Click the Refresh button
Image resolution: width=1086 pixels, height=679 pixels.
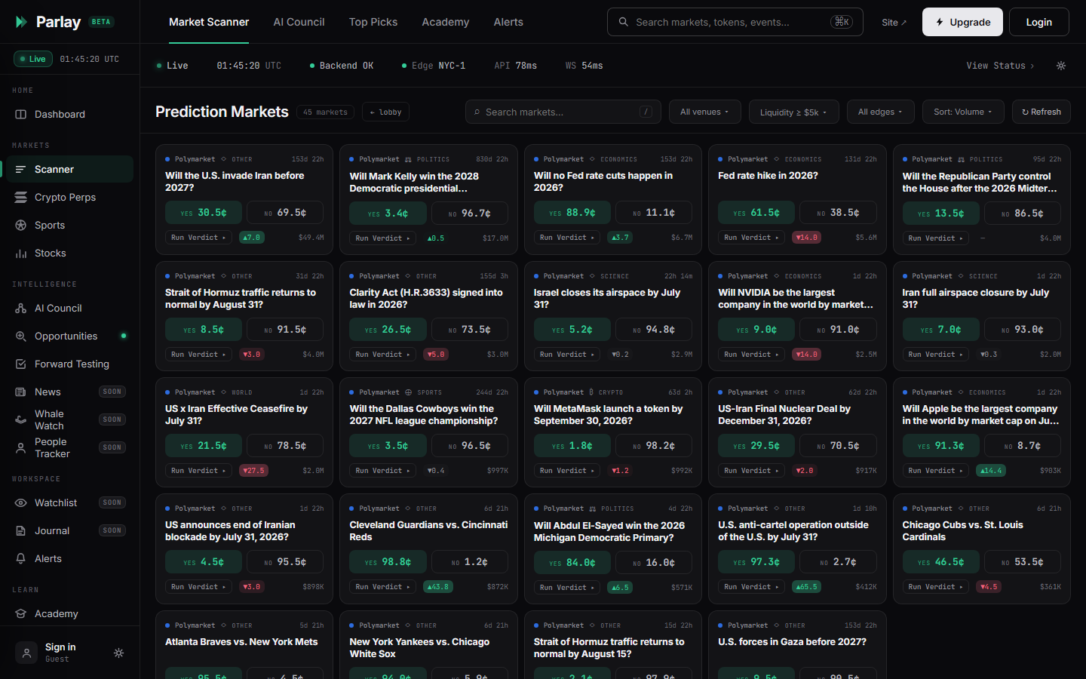pyautogui.click(x=1042, y=112)
